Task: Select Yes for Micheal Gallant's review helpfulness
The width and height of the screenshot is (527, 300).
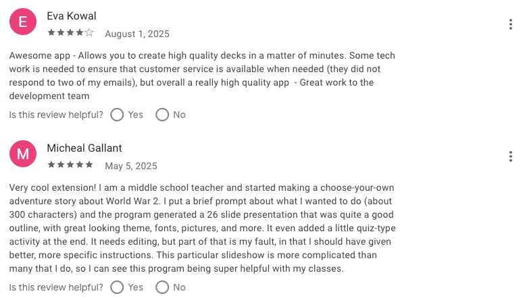Action: click(x=117, y=287)
